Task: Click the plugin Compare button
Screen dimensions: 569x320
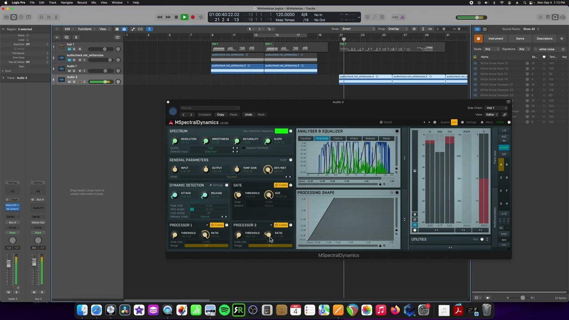Action: [x=205, y=115]
